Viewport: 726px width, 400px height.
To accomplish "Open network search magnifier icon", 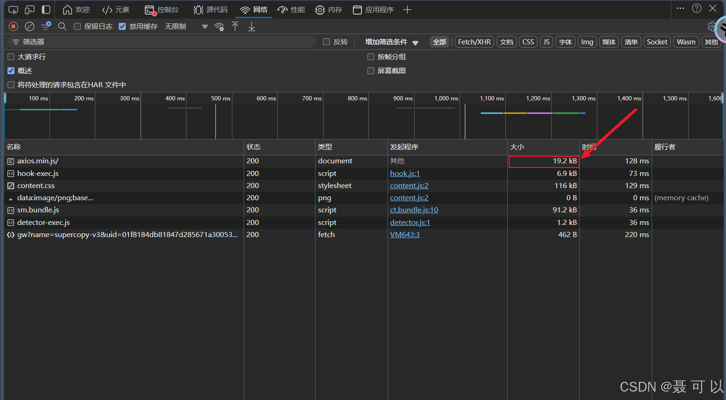I will point(62,27).
